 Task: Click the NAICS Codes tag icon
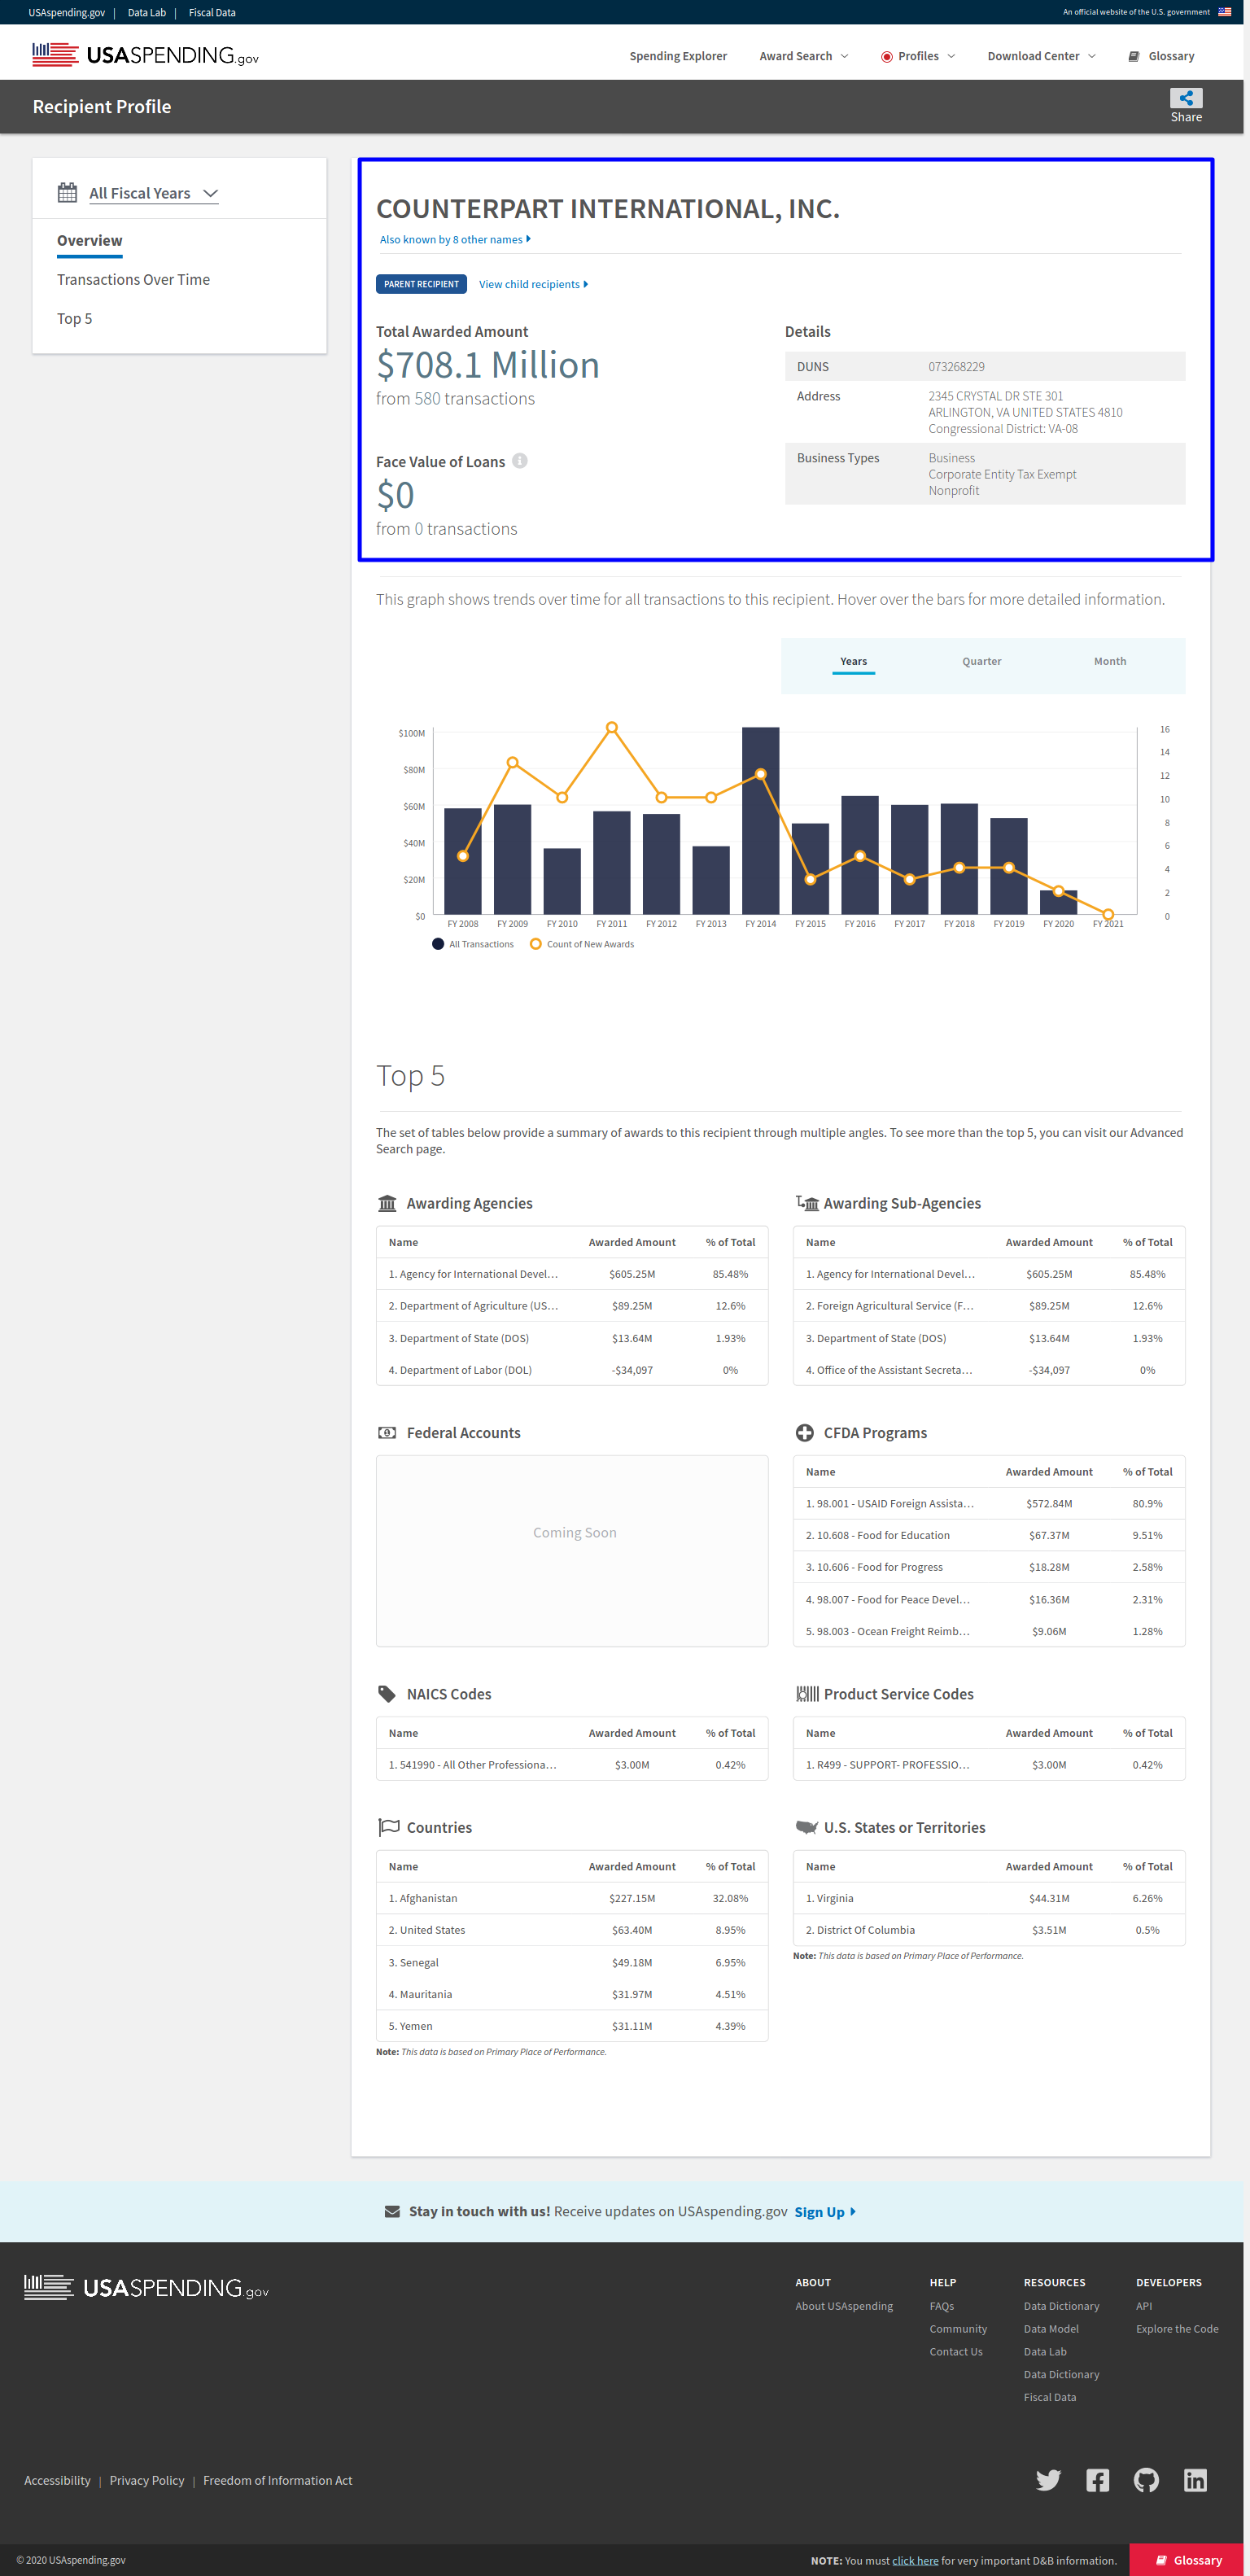387,1694
